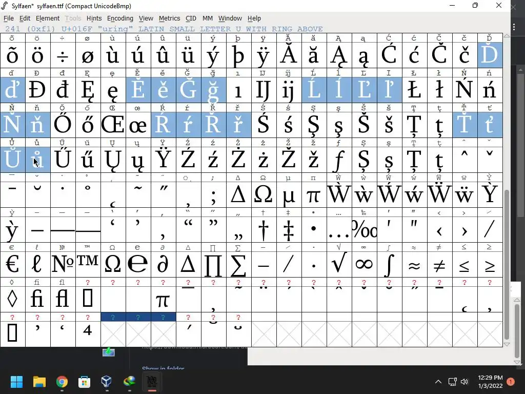Screen dimensions: 525x394
Task: Open the Windows Start menu
Action: [x=16, y=381]
